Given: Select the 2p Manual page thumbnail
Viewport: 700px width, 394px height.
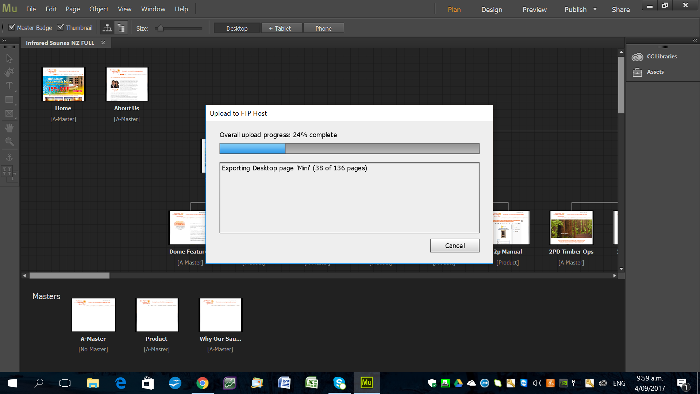Looking at the screenshot, I should point(511,228).
